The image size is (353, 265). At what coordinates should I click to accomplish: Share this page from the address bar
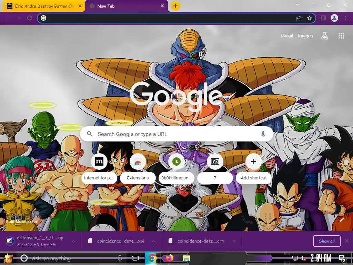(x=299, y=18)
